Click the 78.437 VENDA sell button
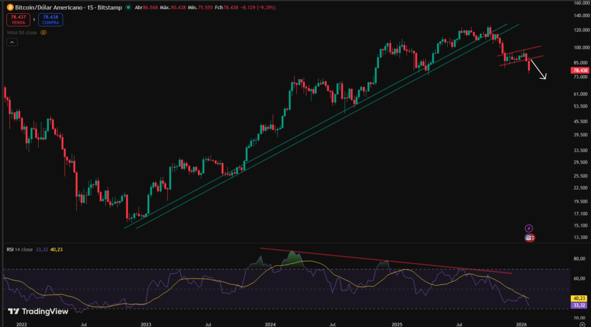Viewport: 591px width, 327px height. (x=18, y=20)
